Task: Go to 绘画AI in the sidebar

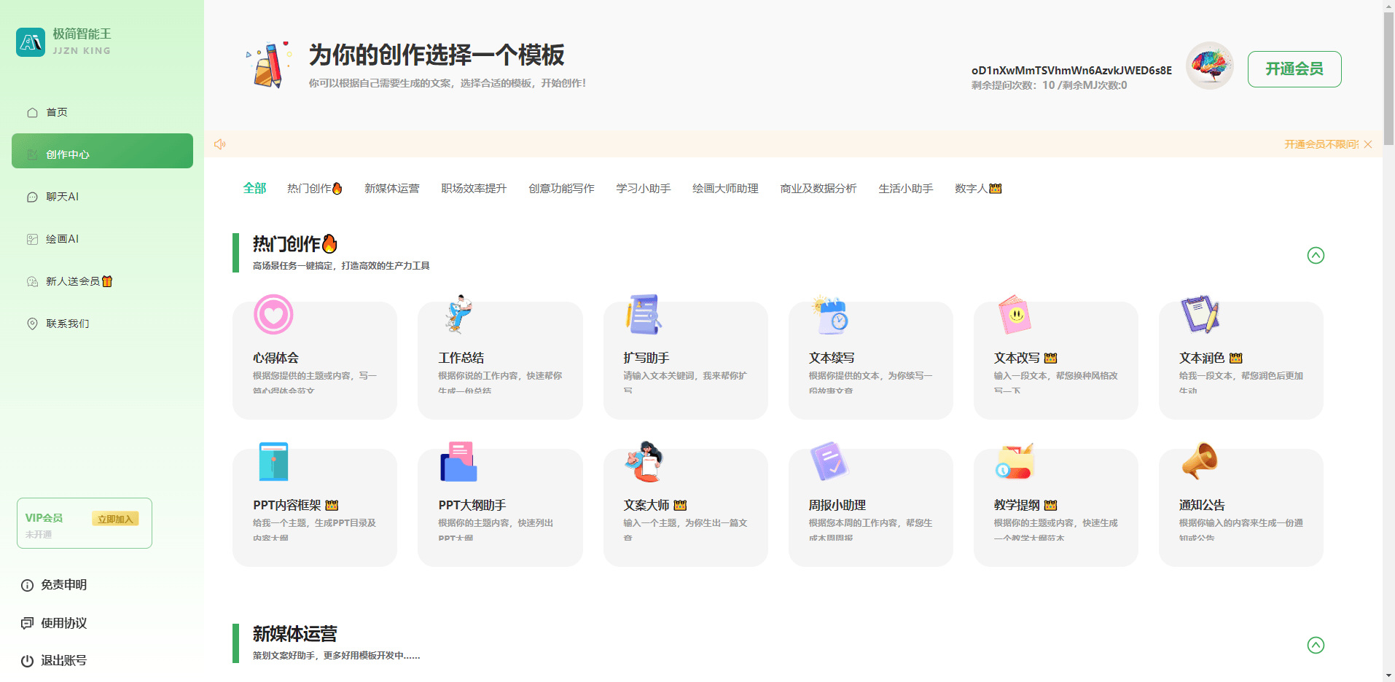Action: [62, 239]
